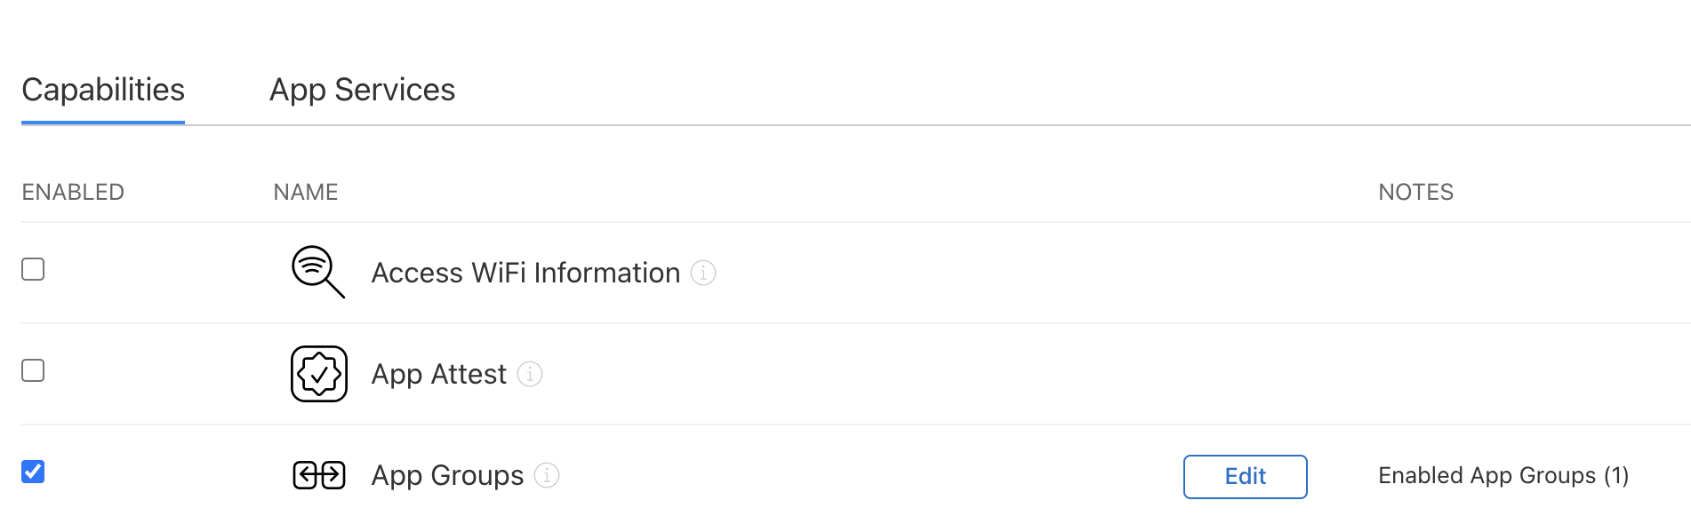
Task: Select the Capabilities tab
Action: point(103,90)
